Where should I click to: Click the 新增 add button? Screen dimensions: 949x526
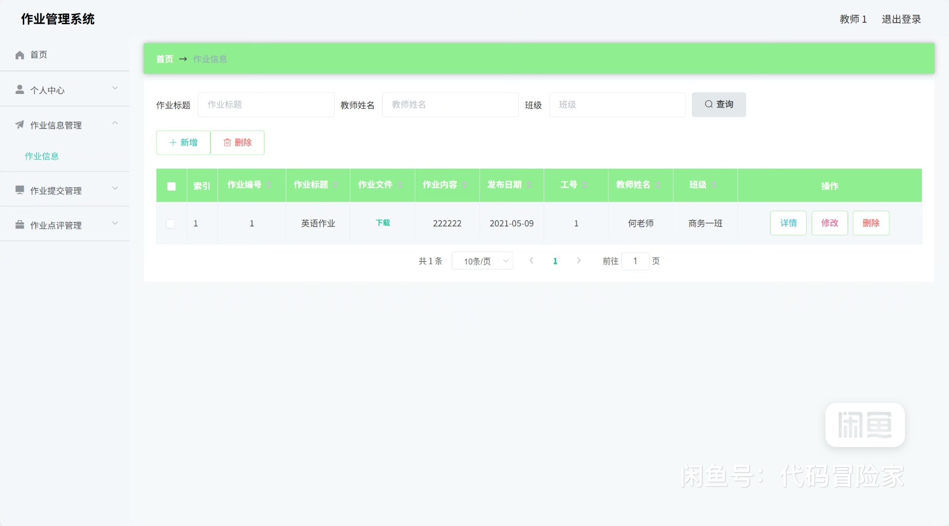click(183, 142)
